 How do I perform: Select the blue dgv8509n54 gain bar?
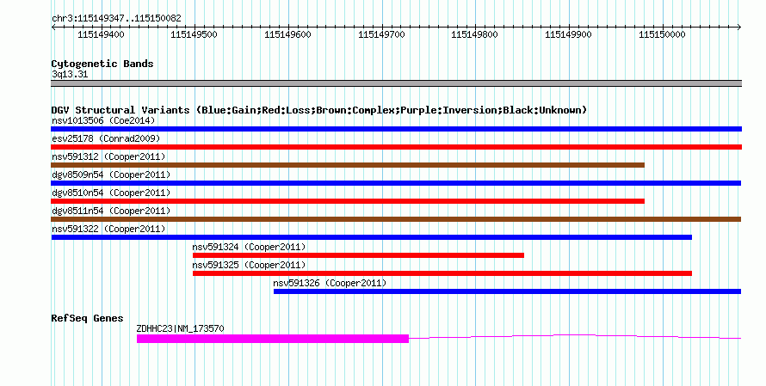pyautogui.click(x=396, y=183)
